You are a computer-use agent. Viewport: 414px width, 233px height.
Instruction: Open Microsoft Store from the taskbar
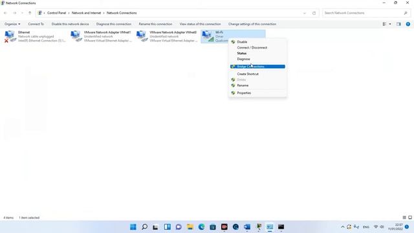[213, 227]
